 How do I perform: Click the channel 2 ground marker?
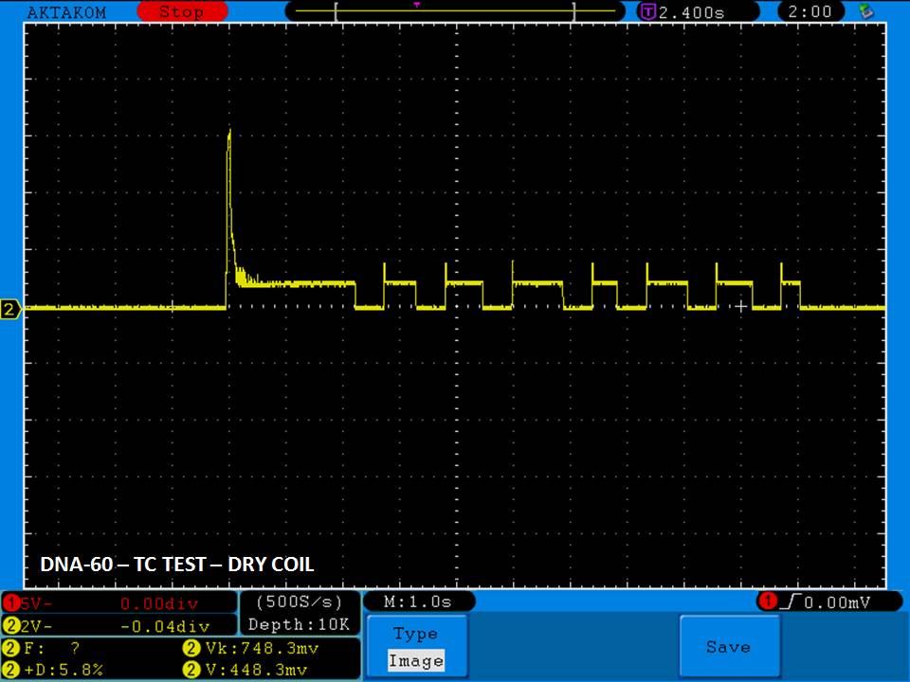pyautogui.click(x=11, y=310)
